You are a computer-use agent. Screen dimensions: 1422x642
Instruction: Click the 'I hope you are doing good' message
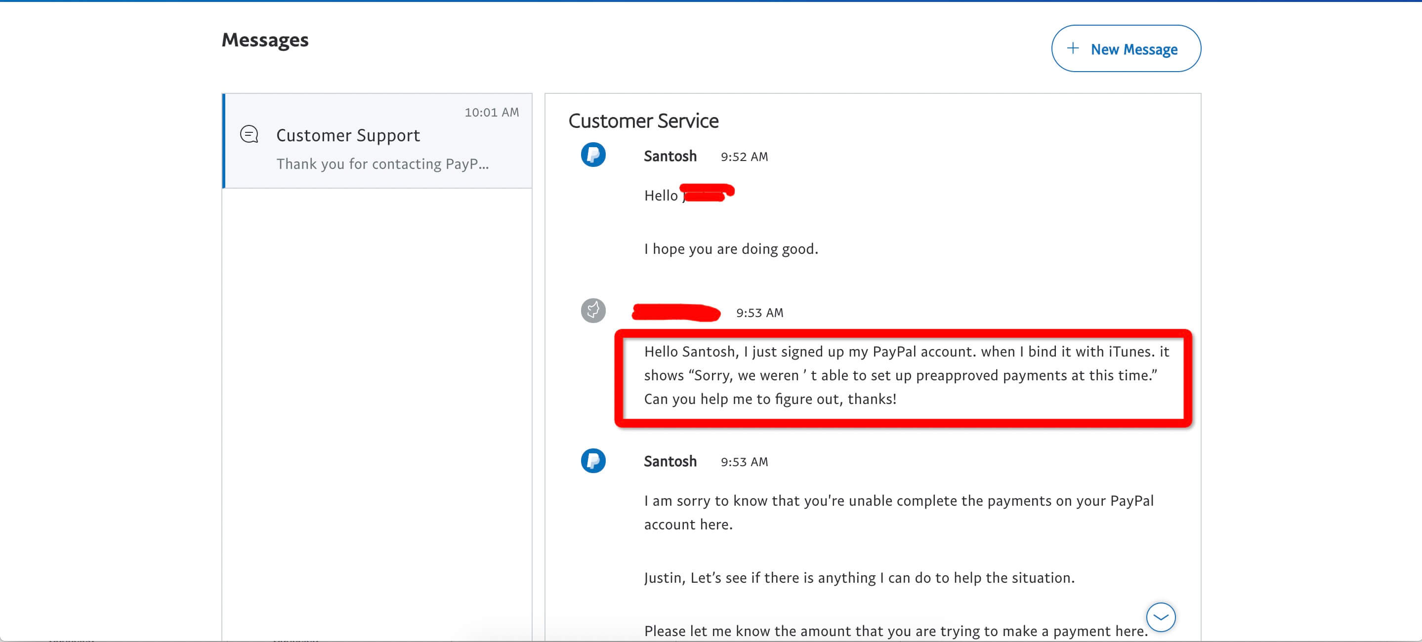pos(730,249)
